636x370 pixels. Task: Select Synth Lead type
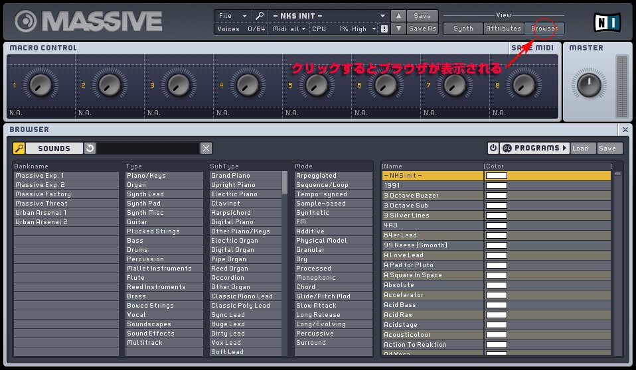pos(164,194)
